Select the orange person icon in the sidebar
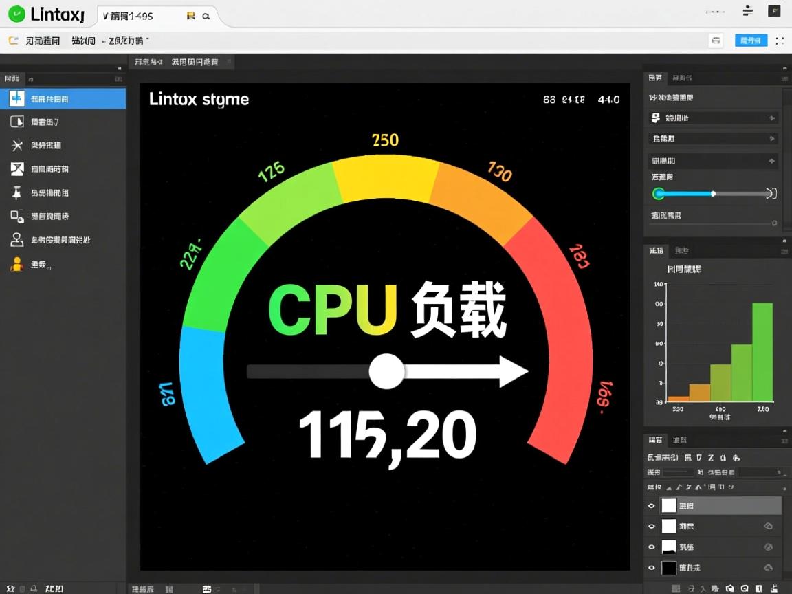The height and width of the screenshot is (594, 792). (18, 263)
